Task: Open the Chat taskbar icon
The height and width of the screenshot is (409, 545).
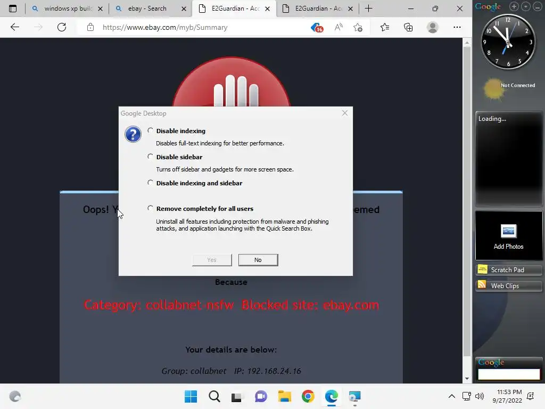Action: pos(261,396)
